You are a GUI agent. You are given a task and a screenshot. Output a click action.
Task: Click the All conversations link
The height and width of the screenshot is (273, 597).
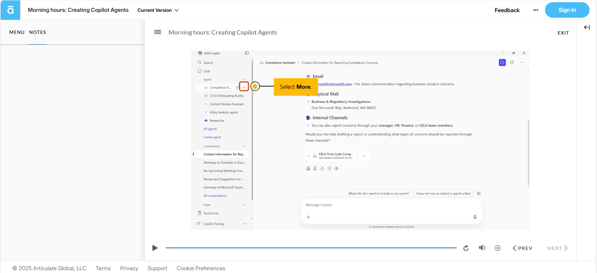(215, 196)
